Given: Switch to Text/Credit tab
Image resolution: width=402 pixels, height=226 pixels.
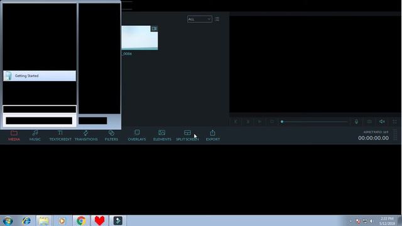Looking at the screenshot, I should point(60,136).
